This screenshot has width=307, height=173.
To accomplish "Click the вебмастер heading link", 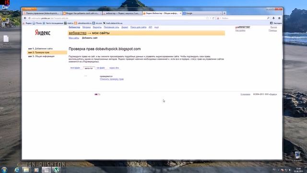I will (x=78, y=33).
